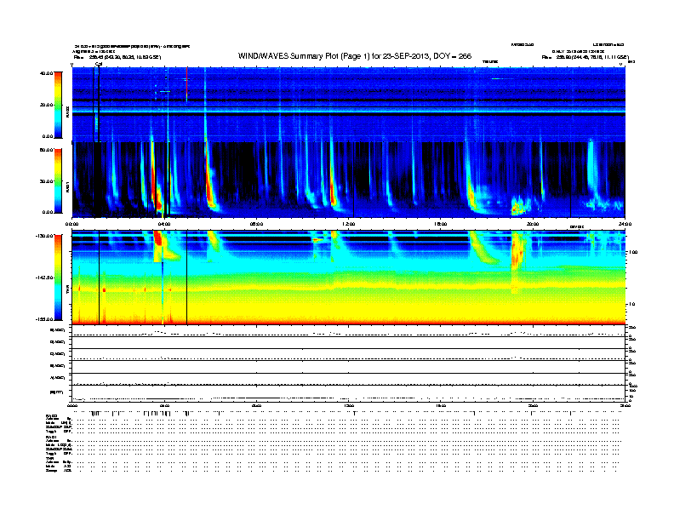Select the 20.00 tick on RAD2 colorbar

point(46,105)
